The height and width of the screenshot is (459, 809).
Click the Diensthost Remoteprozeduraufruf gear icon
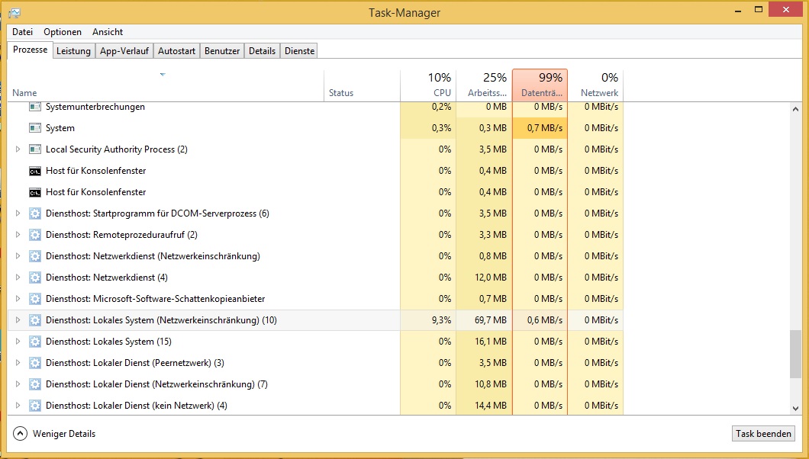(34, 235)
